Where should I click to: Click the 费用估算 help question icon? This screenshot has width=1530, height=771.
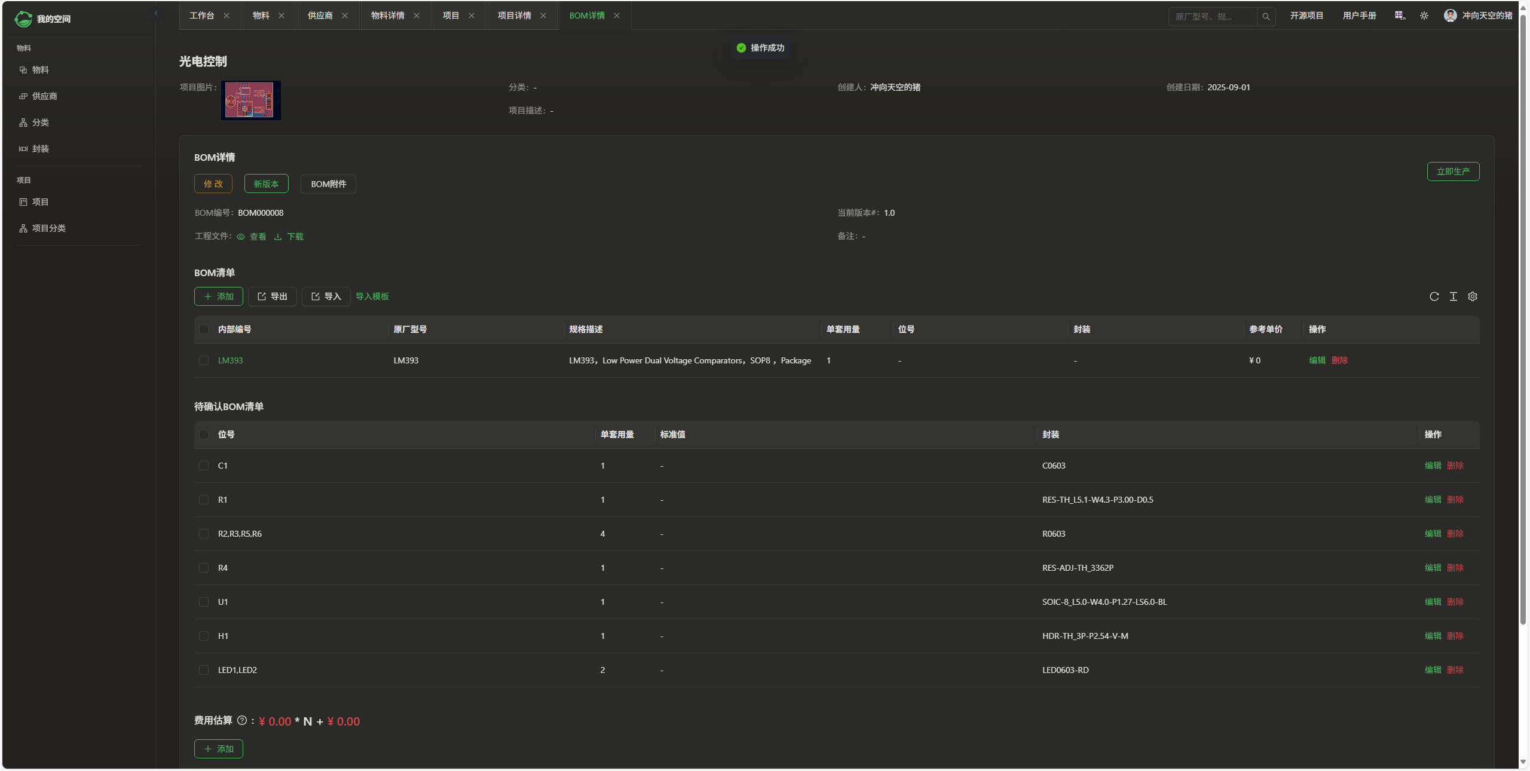(x=242, y=721)
